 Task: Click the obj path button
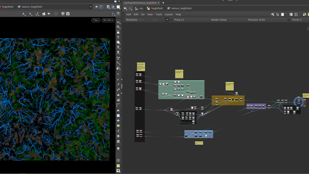139,8
